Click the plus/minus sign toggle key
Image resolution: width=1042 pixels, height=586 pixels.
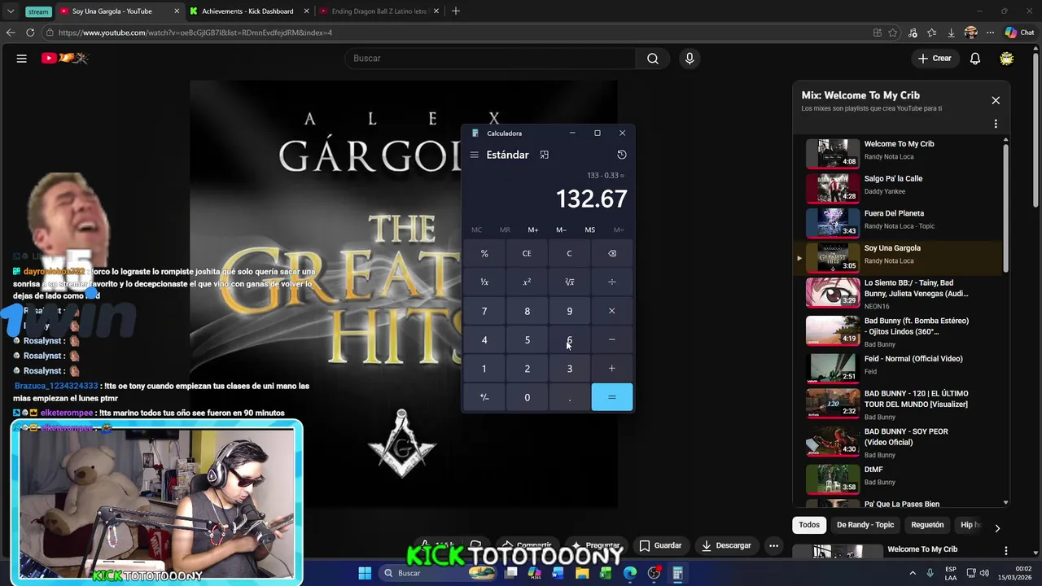click(x=484, y=397)
